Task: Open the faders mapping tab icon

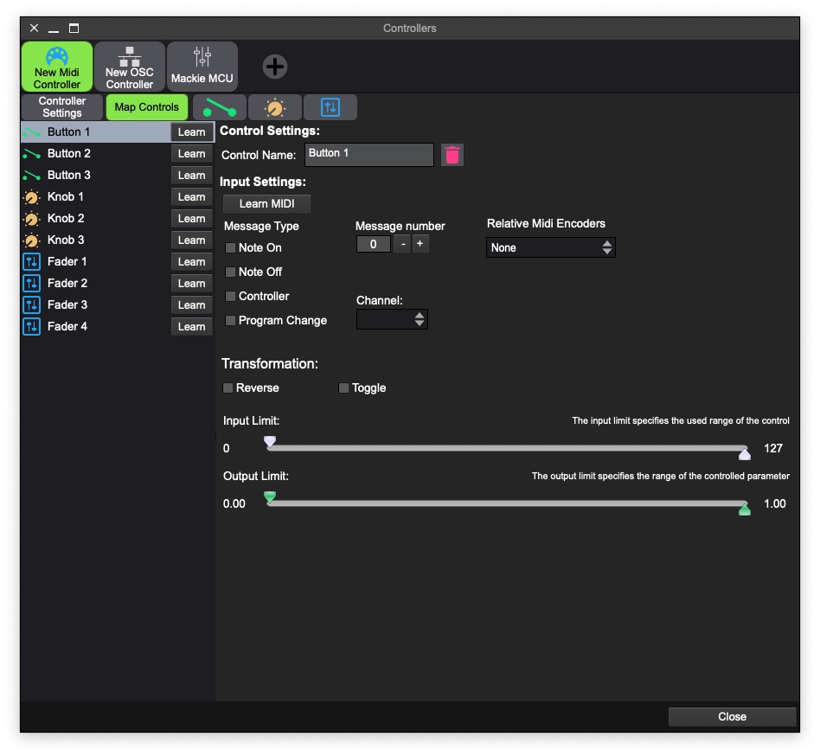Action: click(330, 106)
